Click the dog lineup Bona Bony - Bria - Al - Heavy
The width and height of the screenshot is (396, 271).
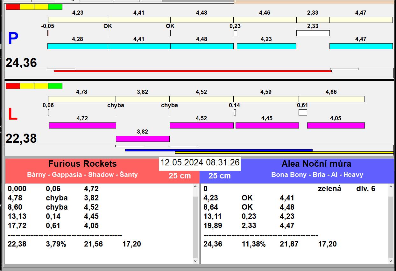click(317, 175)
